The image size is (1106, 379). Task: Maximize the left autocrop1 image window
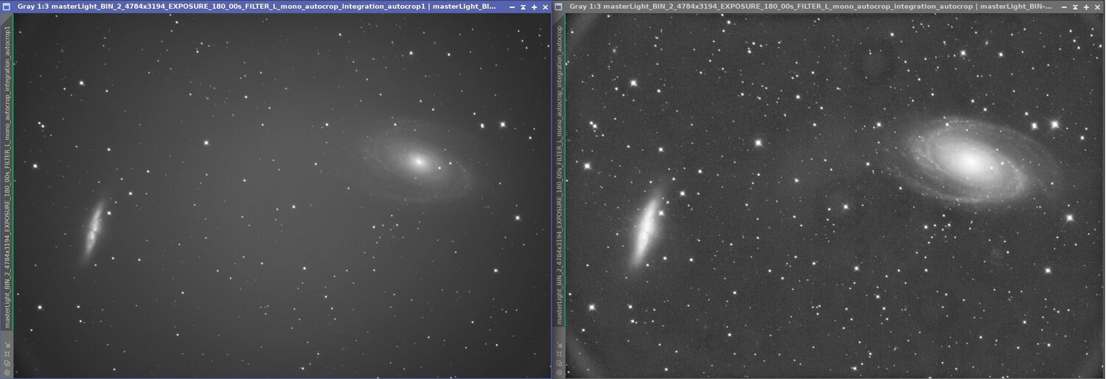point(534,7)
